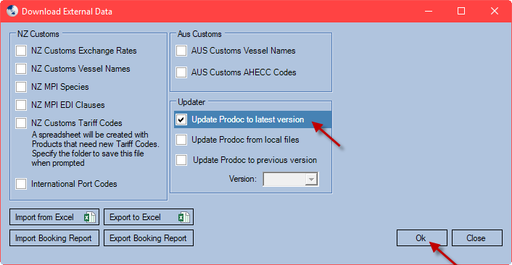
Task: Click the Close button at the bottom right
Action: point(477,238)
